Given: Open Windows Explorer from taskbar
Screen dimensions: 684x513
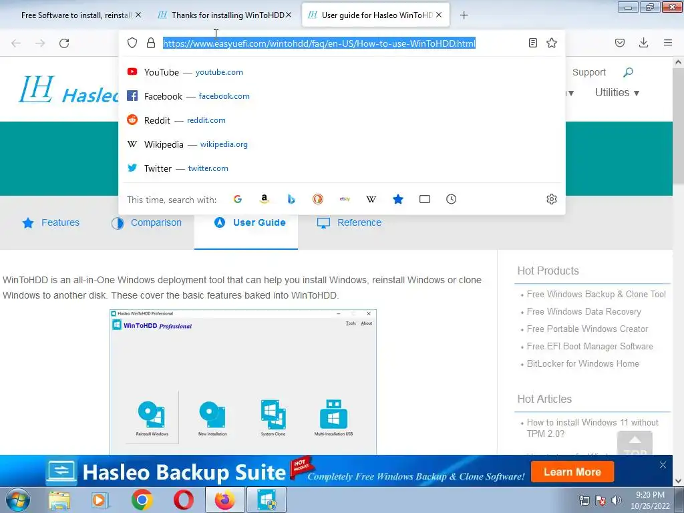Looking at the screenshot, I should click(x=59, y=500).
